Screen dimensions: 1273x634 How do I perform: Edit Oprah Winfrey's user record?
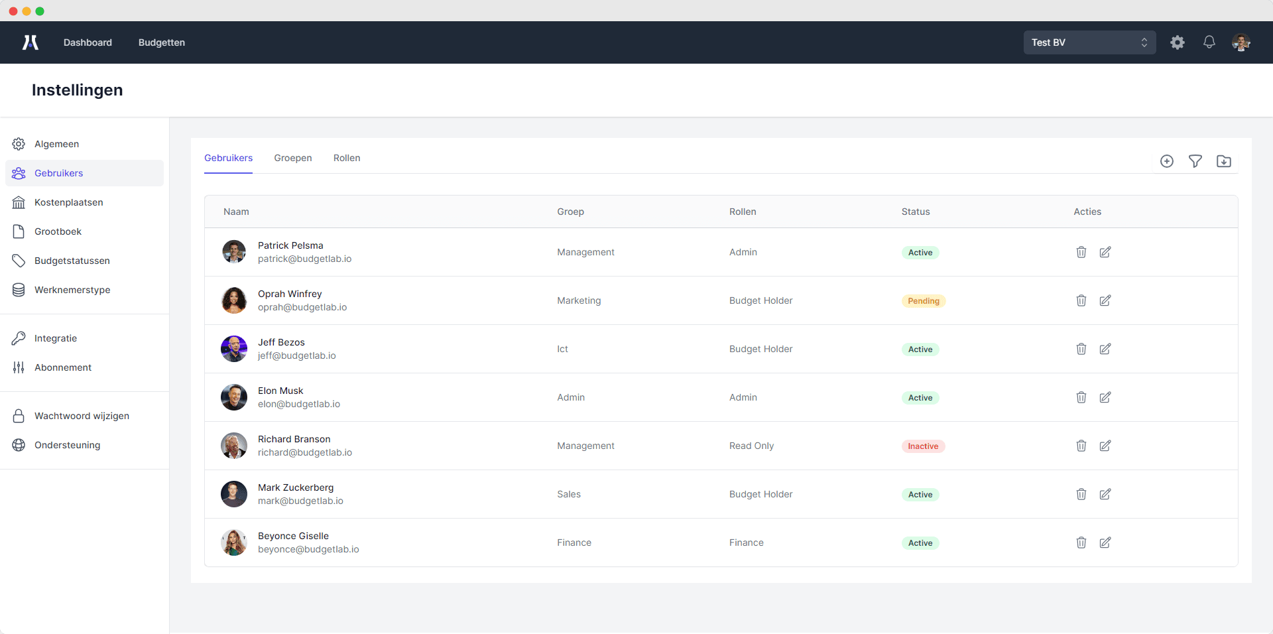pyautogui.click(x=1105, y=300)
